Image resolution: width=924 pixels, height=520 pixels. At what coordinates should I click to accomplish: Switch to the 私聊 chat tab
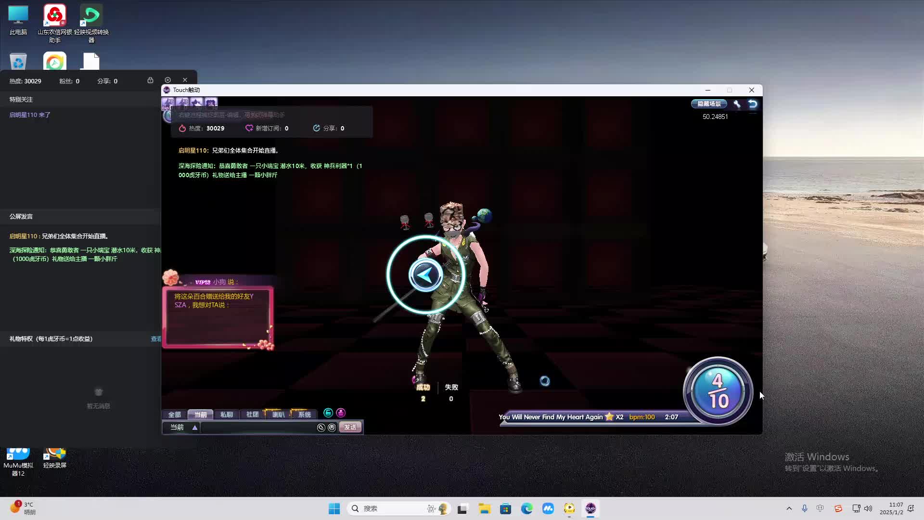click(226, 415)
